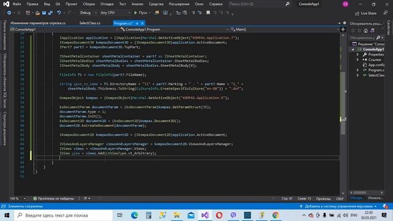The width and height of the screenshot is (393, 221).
Task: Click the CRLF line ending indicator
Action: [340, 199]
